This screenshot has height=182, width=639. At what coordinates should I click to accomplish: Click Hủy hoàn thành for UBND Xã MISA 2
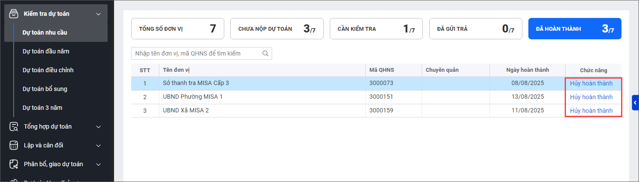point(591,111)
